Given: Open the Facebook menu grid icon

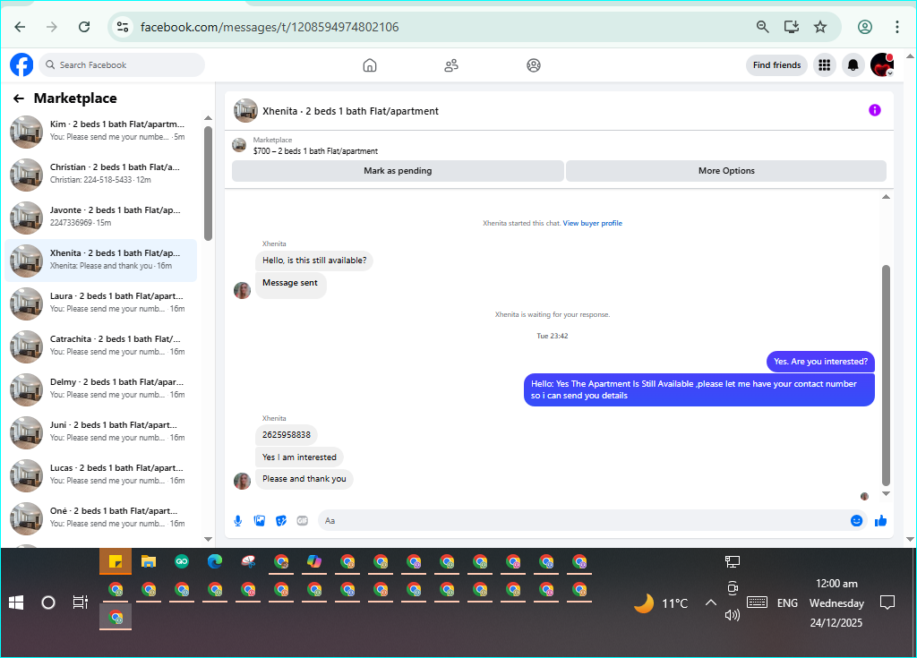Looking at the screenshot, I should (824, 65).
